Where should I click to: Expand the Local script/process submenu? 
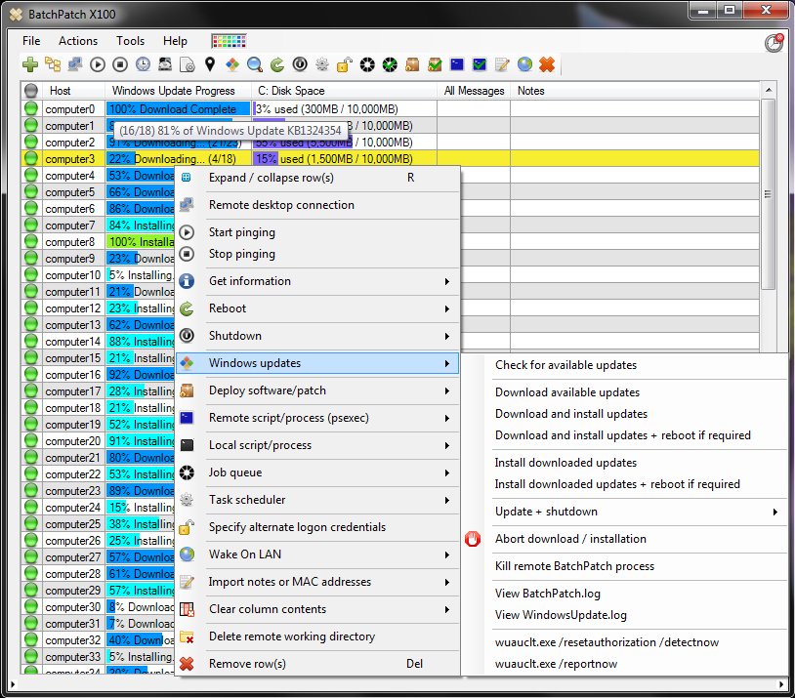(317, 445)
